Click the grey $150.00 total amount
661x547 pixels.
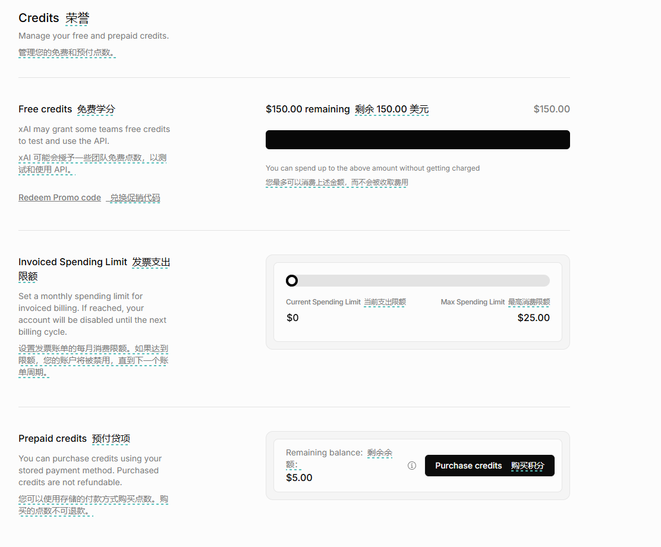[x=552, y=109]
